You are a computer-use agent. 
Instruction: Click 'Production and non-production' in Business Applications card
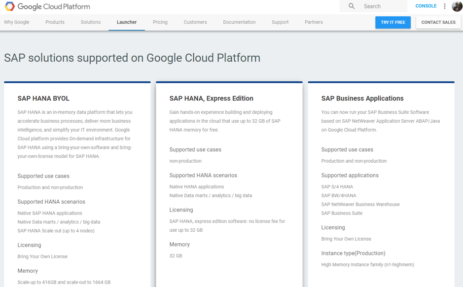tap(354, 161)
